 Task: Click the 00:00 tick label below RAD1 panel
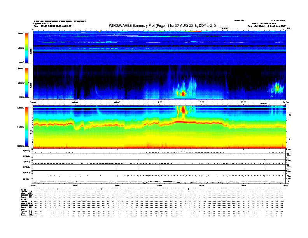pyautogui.click(x=33, y=102)
